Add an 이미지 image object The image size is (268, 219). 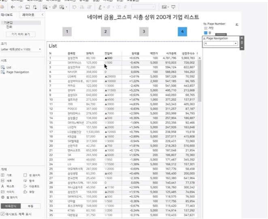pos(8,192)
